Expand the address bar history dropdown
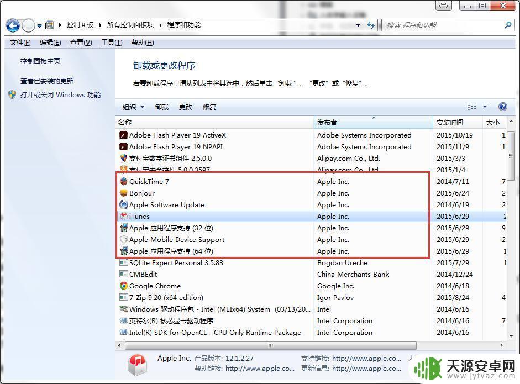520x384 pixels. click(x=358, y=25)
